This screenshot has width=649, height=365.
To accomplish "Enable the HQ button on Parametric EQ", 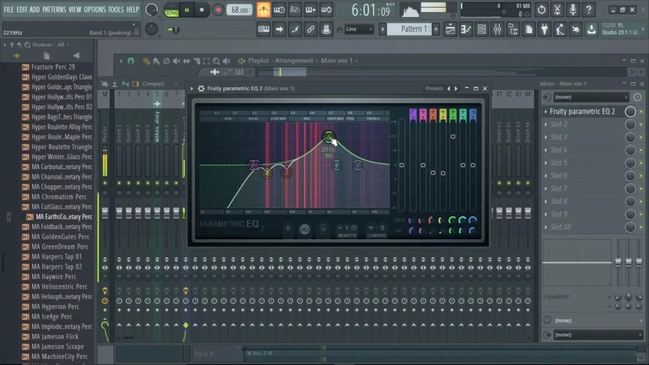I will tap(305, 229).
